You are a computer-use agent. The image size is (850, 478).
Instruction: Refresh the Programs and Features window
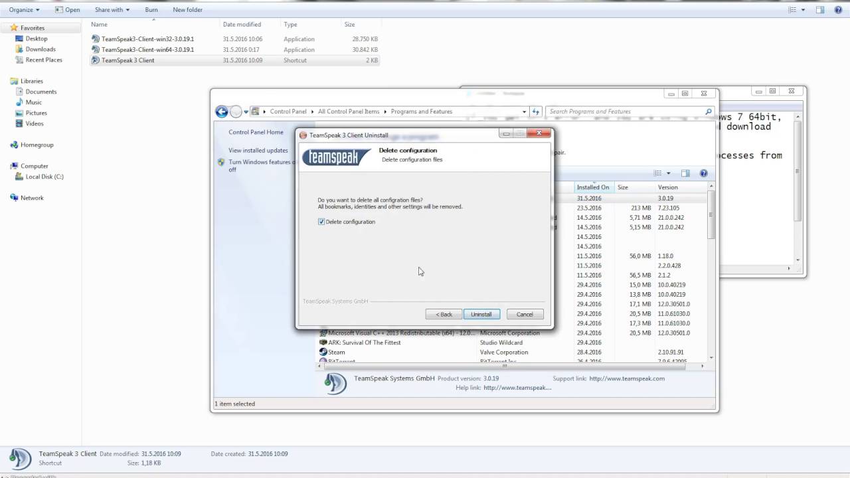pos(535,112)
